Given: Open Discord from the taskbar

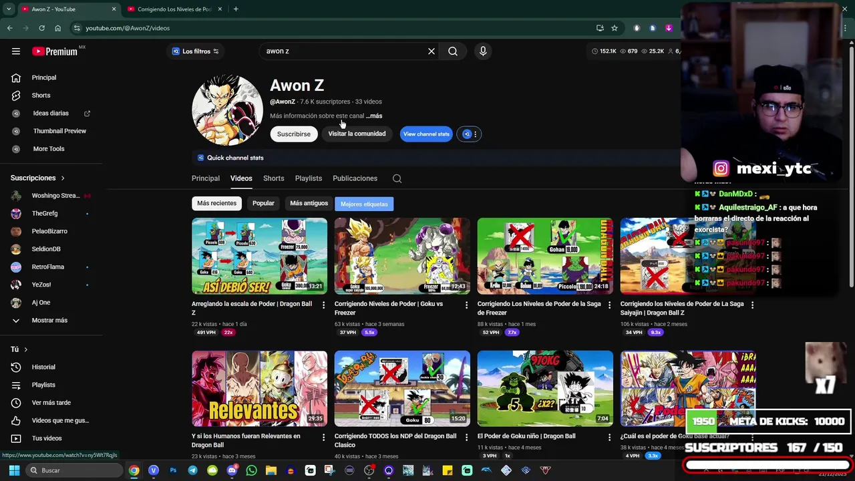Looking at the screenshot, I should [232, 470].
